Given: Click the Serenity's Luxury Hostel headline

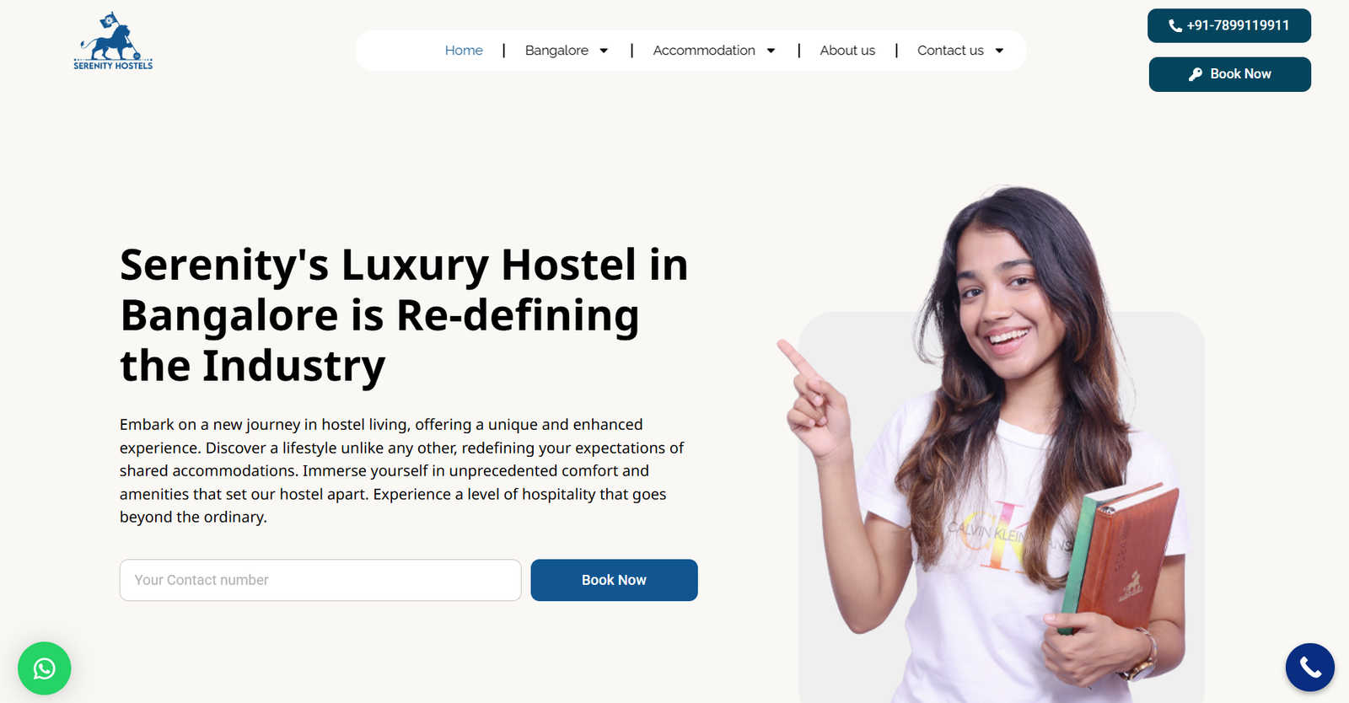Looking at the screenshot, I should [404, 315].
